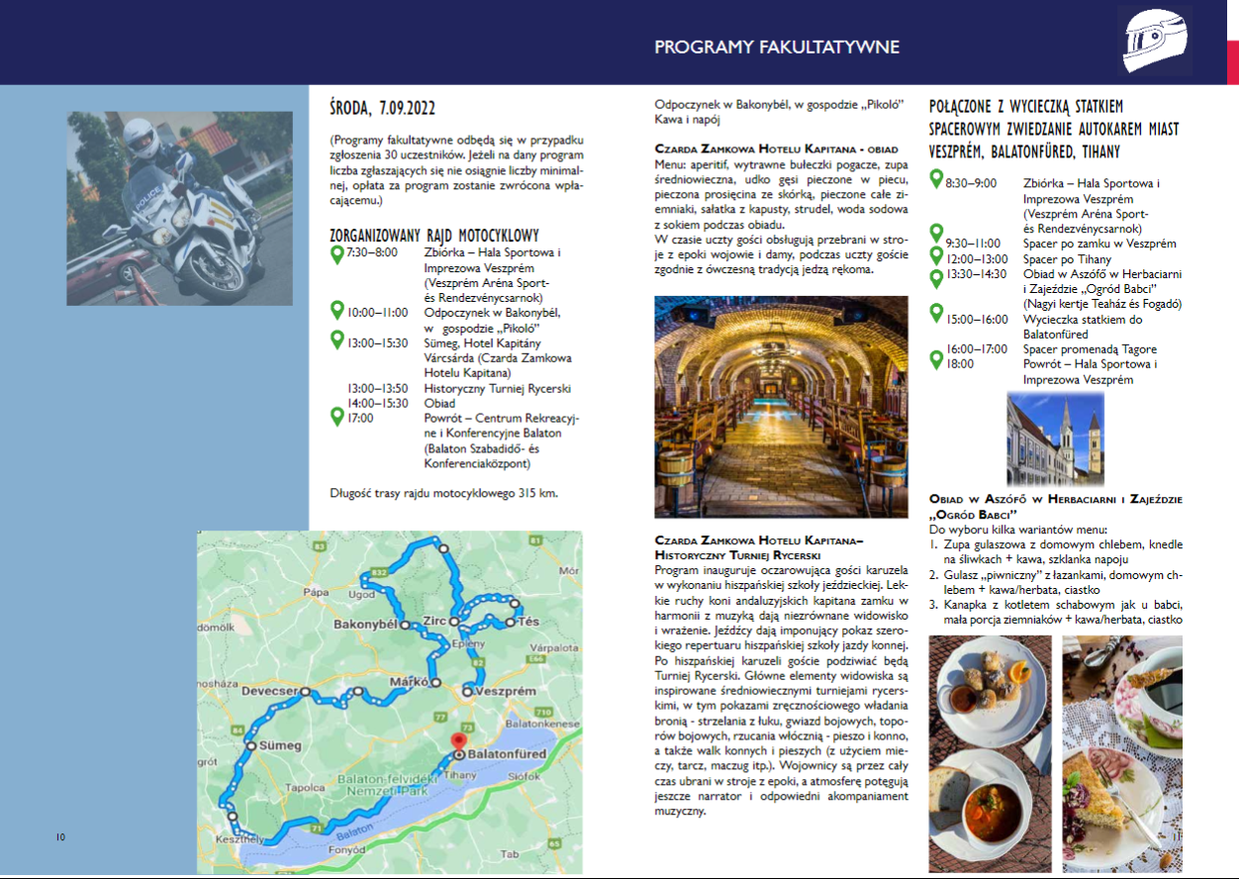Click the red destination pin above Balatonfüred
The width and height of the screenshot is (1239, 879).
[x=457, y=743]
